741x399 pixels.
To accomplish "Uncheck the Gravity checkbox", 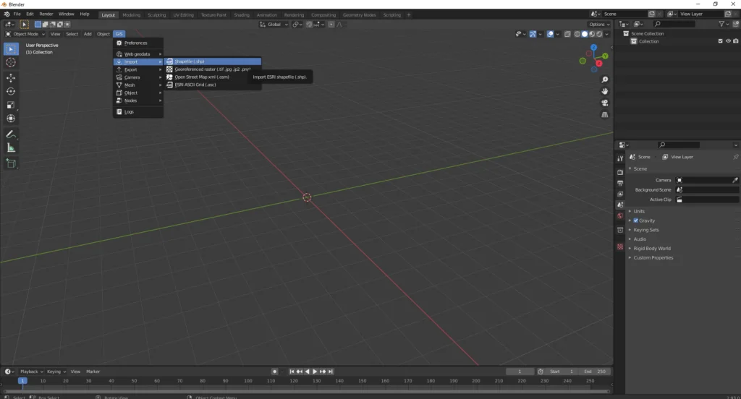I will coord(635,220).
